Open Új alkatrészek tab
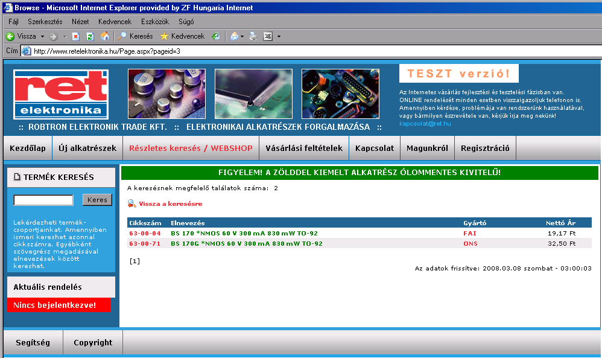Screen dimensions: 602x358 pyautogui.click(x=87, y=148)
